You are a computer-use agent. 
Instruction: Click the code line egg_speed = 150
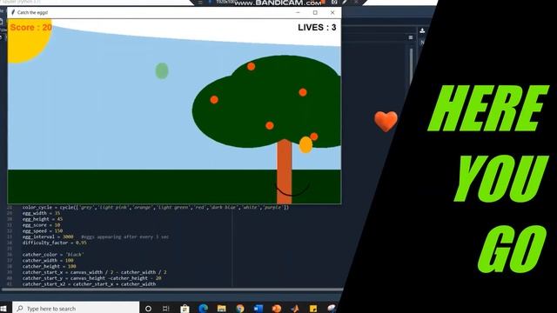(x=43, y=231)
